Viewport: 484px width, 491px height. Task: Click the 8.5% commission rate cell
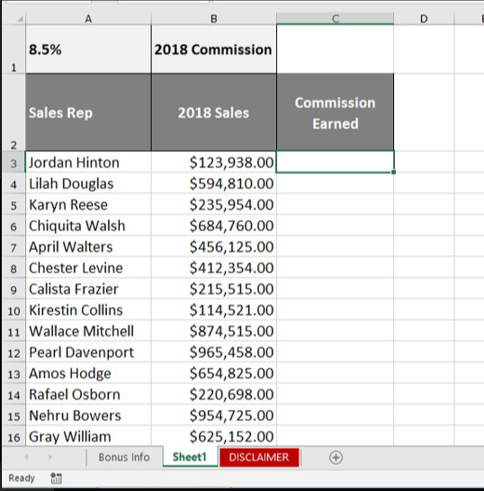click(x=88, y=49)
